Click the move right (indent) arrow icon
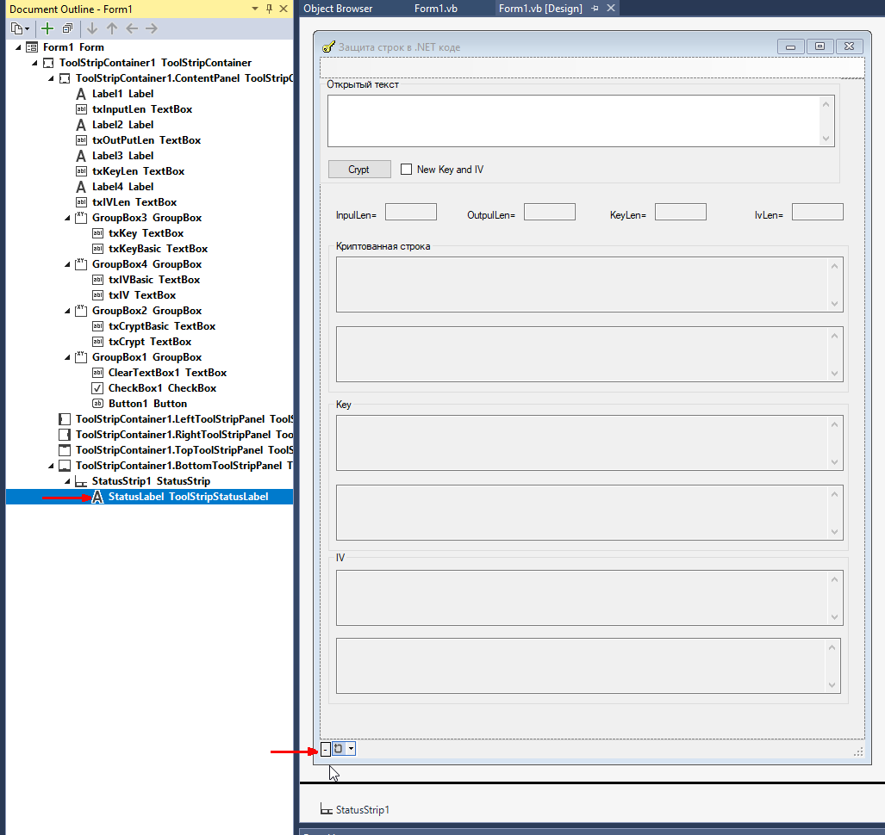This screenshot has height=835, width=885. 152,28
